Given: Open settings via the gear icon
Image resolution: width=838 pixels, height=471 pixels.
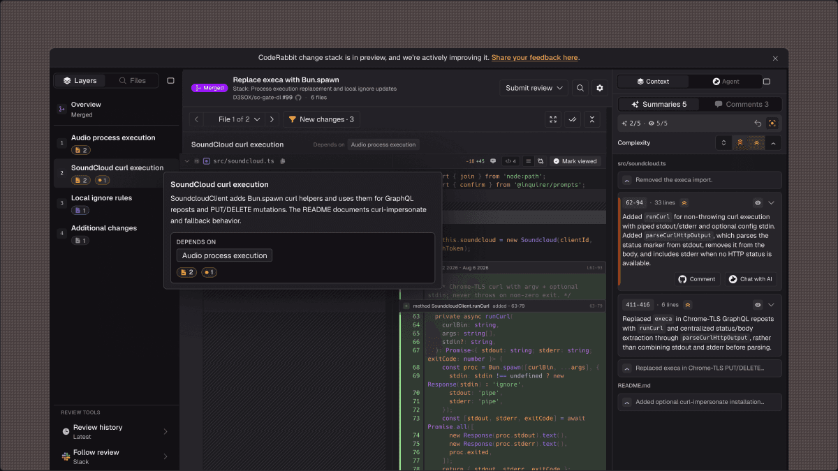Looking at the screenshot, I should point(599,88).
